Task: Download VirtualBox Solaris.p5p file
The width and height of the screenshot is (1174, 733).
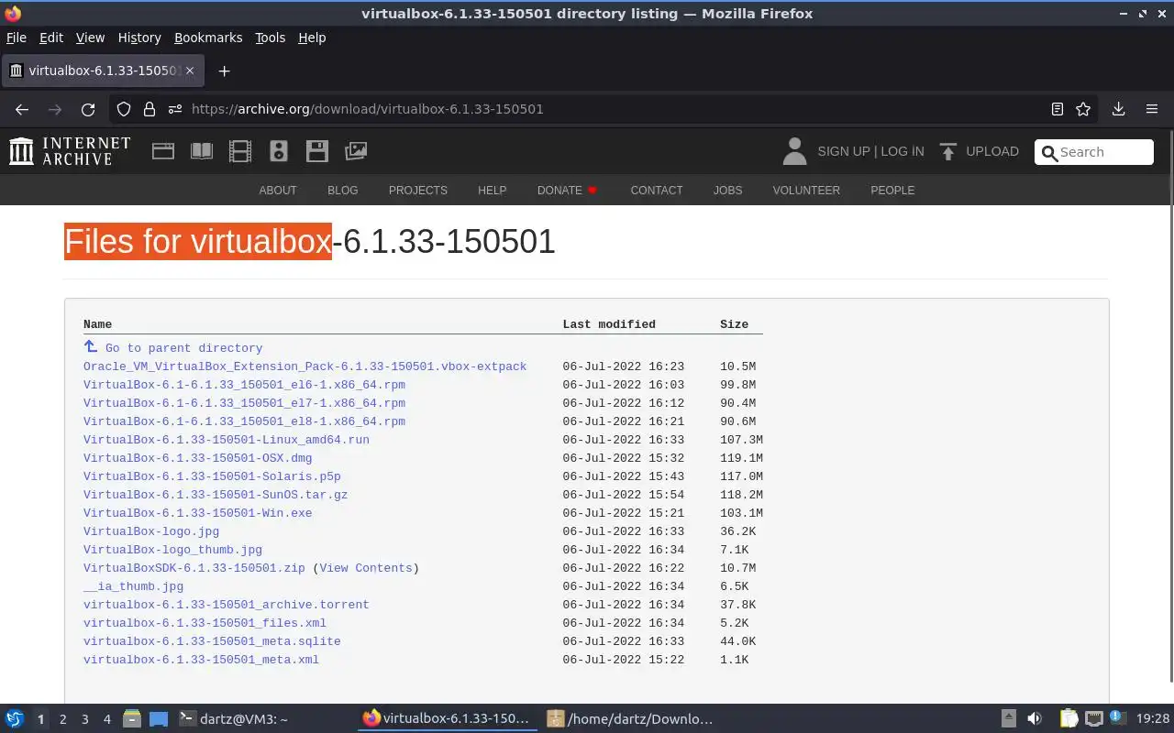Action: tap(212, 476)
